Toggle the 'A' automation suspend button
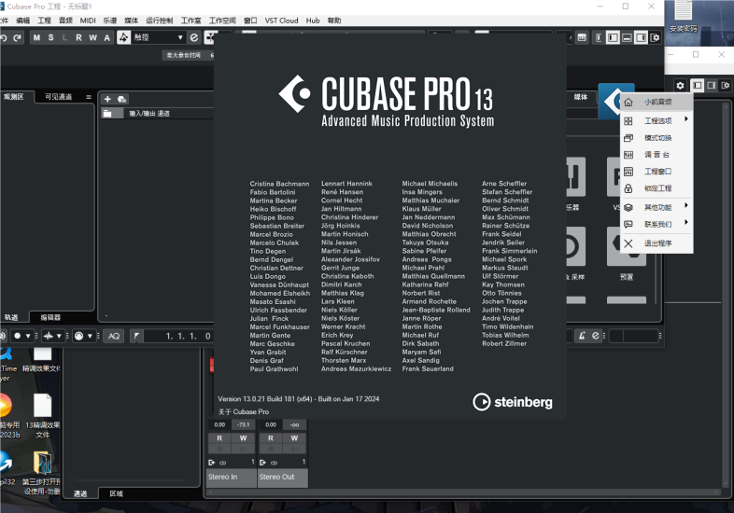Viewport: 734px width, 513px height. pyautogui.click(x=107, y=37)
